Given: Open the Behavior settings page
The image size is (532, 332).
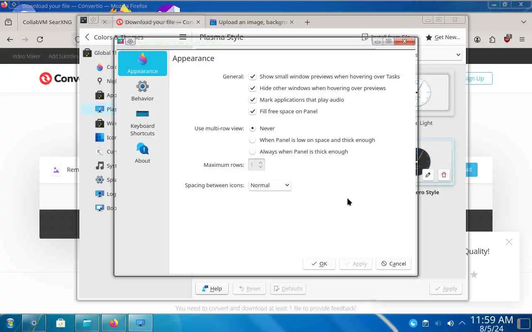Looking at the screenshot, I should (x=142, y=91).
